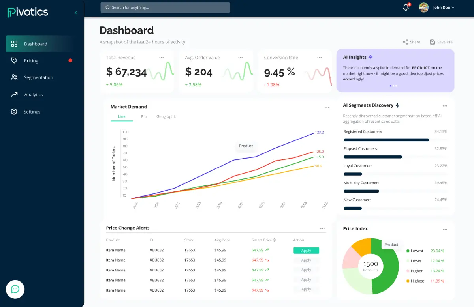The height and width of the screenshot is (307, 474).
Task: Open Total Revenue card options menu
Action: pos(162,58)
